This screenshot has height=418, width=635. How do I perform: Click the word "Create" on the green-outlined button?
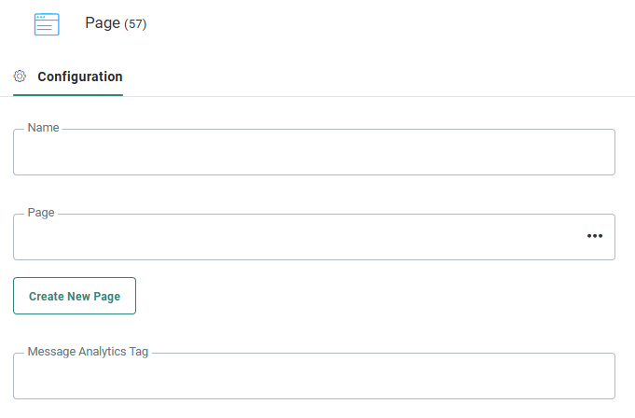[47, 296]
